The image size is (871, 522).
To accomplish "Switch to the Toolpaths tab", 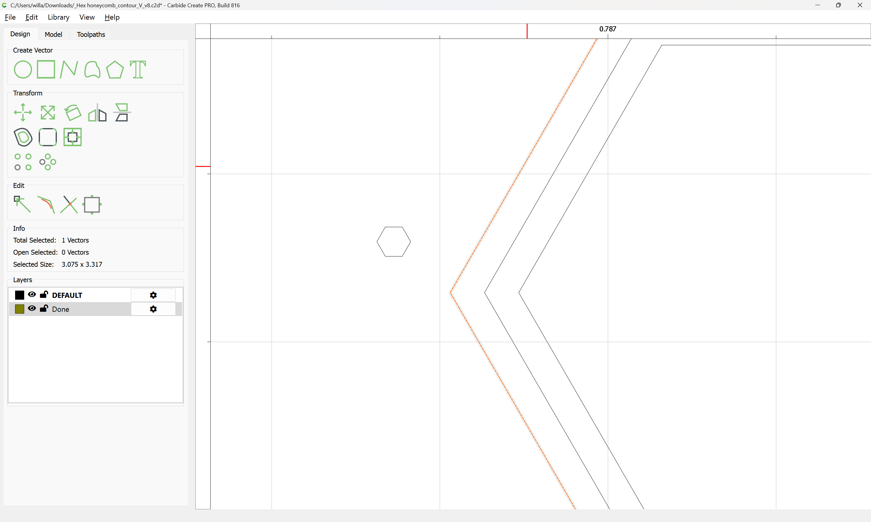I will point(91,34).
